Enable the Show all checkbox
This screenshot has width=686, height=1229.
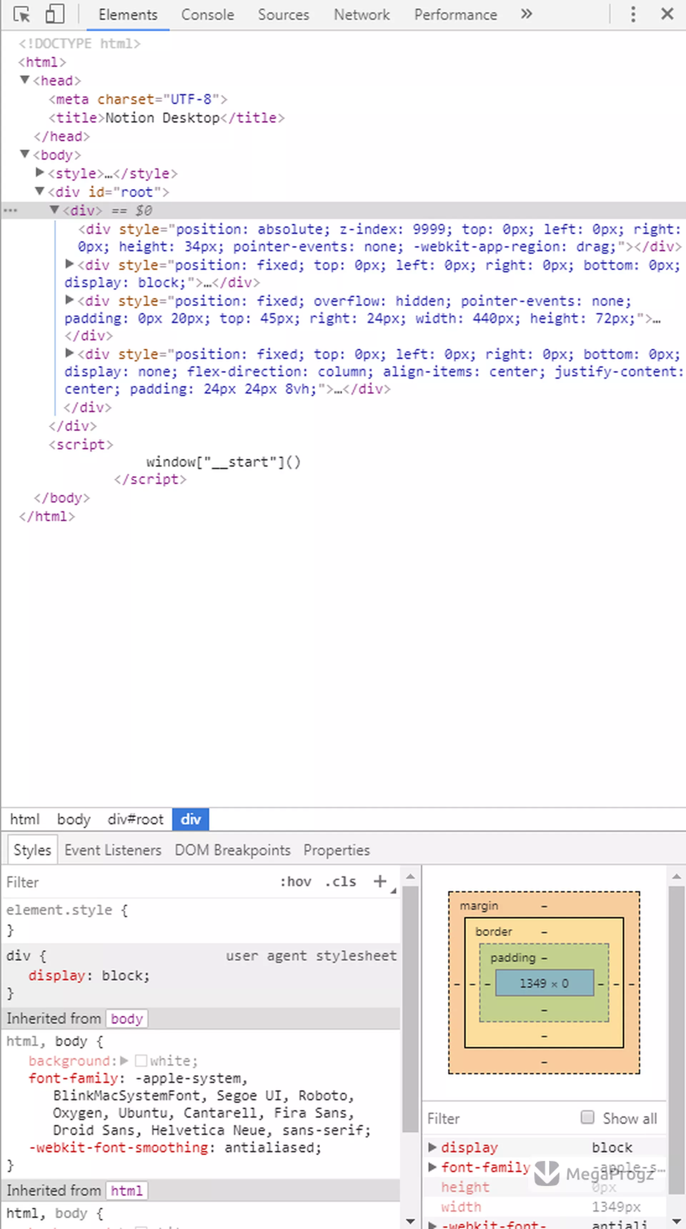pos(587,1117)
